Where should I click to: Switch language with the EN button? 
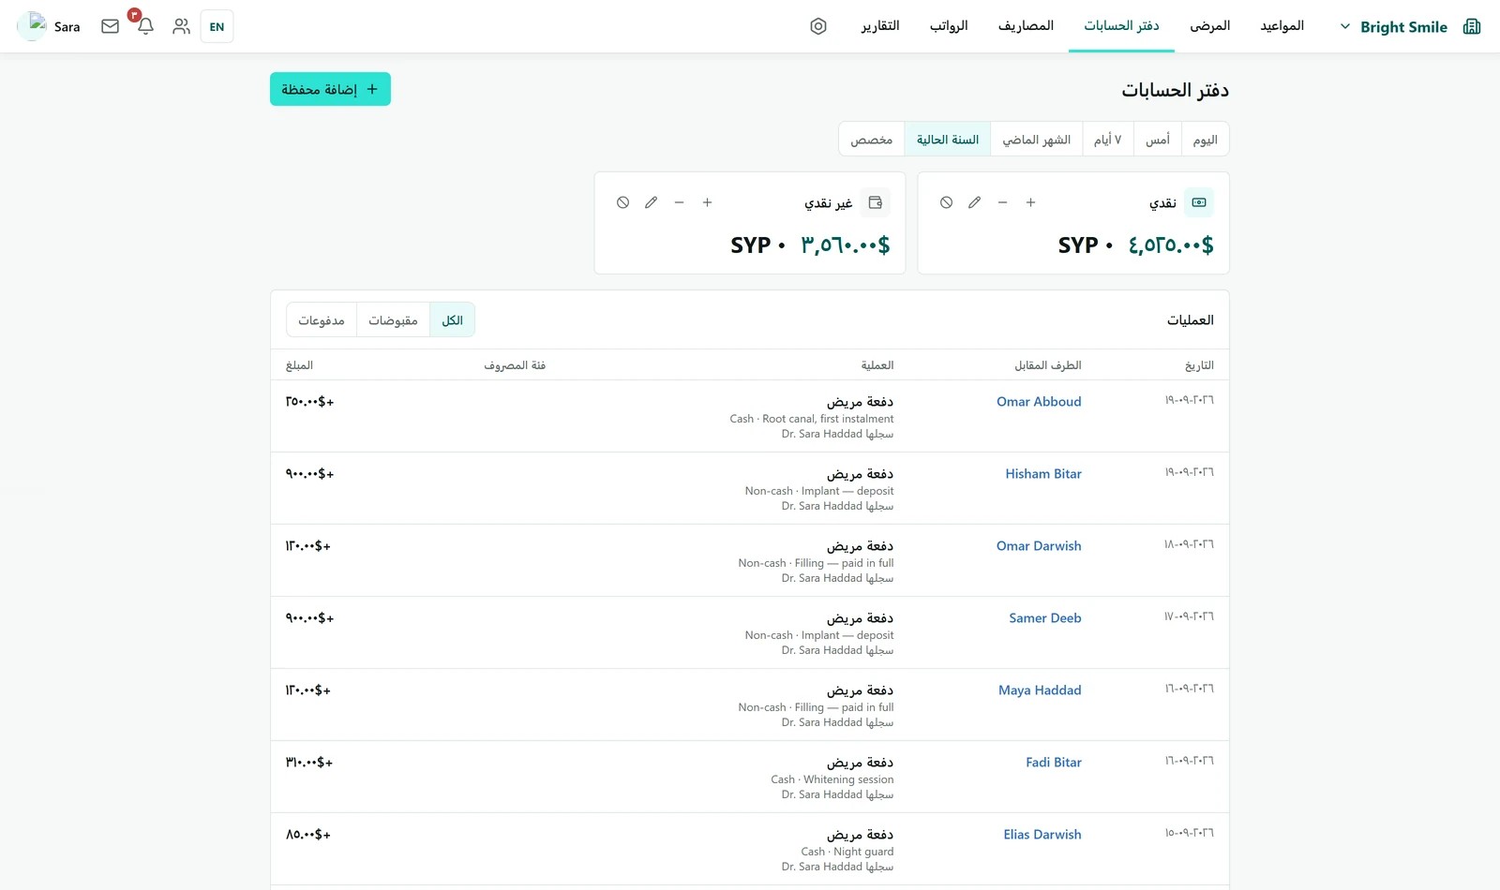(x=217, y=26)
